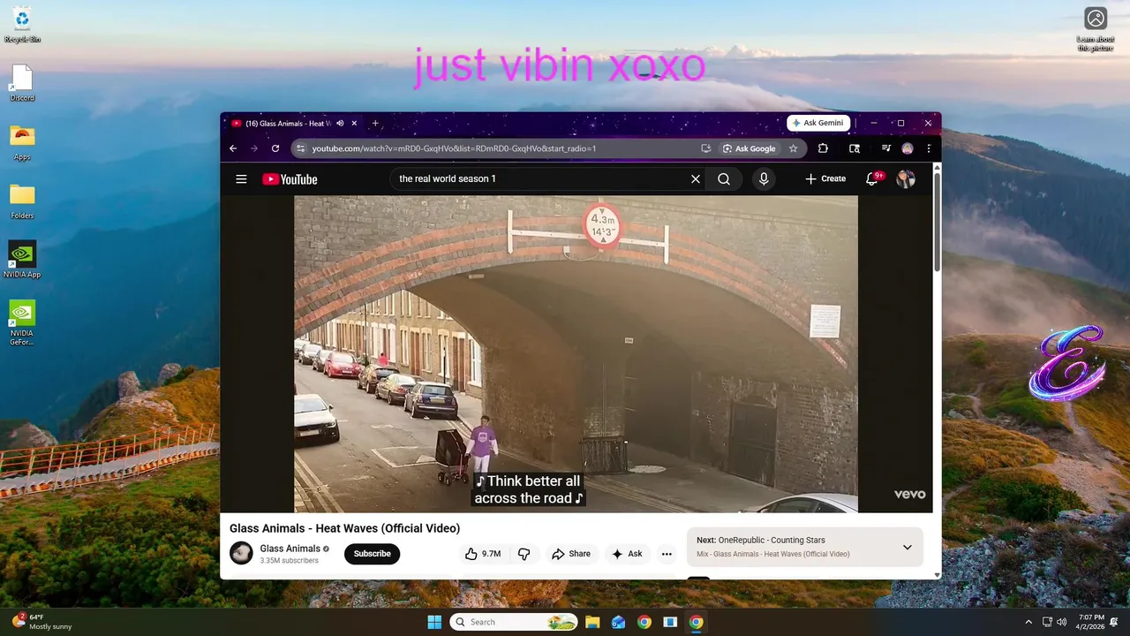This screenshot has height=636, width=1130.
Task: Open more actions three-dot menu under video
Action: point(667,554)
